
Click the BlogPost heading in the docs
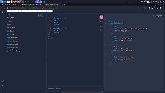tap(10, 18)
